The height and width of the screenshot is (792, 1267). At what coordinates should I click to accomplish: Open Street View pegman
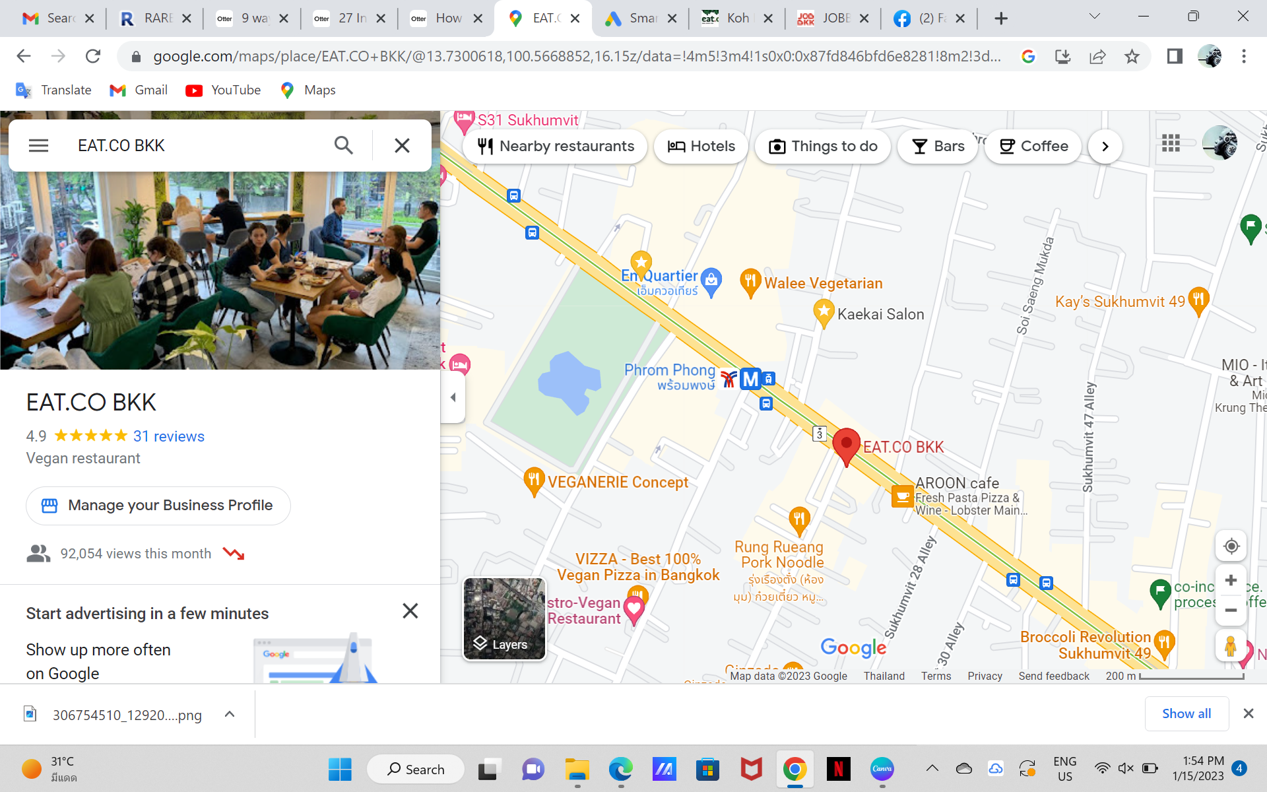coord(1231,645)
